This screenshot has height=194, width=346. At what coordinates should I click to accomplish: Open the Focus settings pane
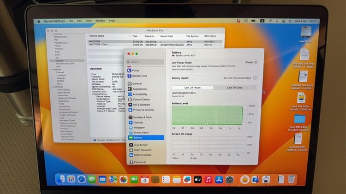133,71
